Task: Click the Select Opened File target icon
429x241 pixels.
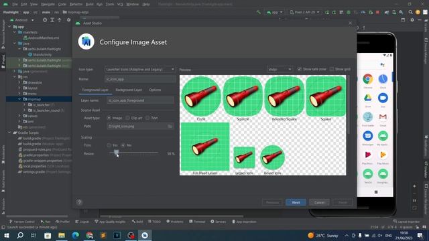Action: click(45, 20)
